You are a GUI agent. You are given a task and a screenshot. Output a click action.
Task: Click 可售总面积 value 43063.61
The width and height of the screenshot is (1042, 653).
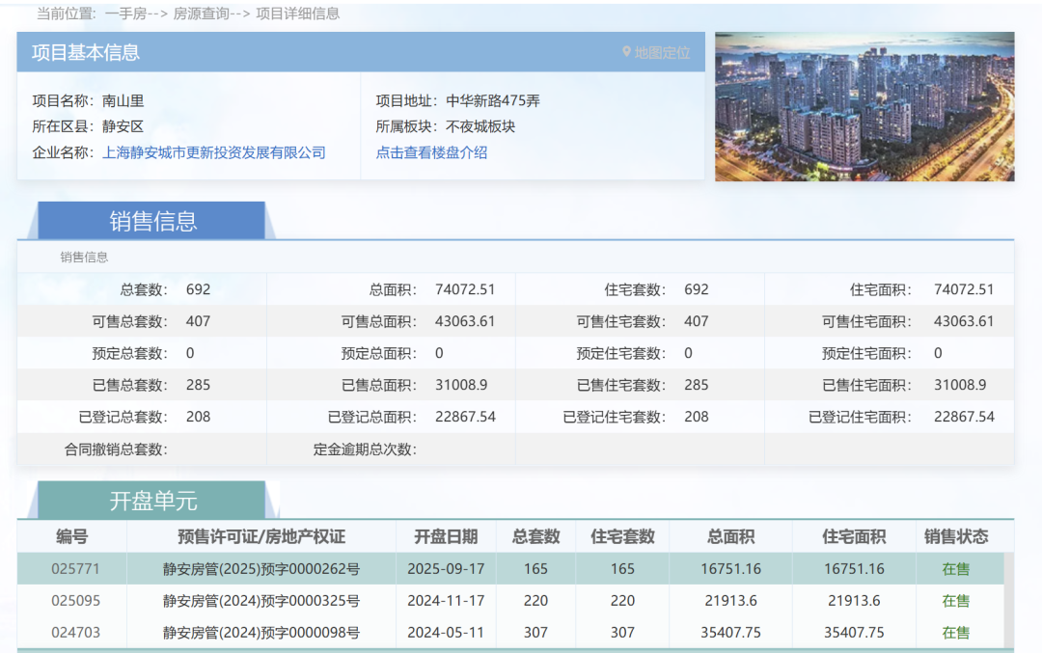click(x=465, y=321)
